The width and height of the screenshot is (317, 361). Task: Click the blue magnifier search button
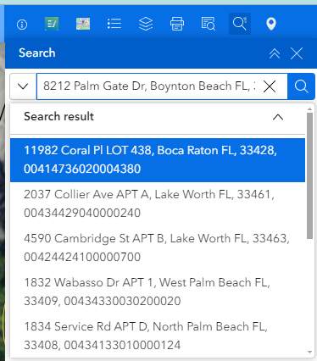[301, 86]
